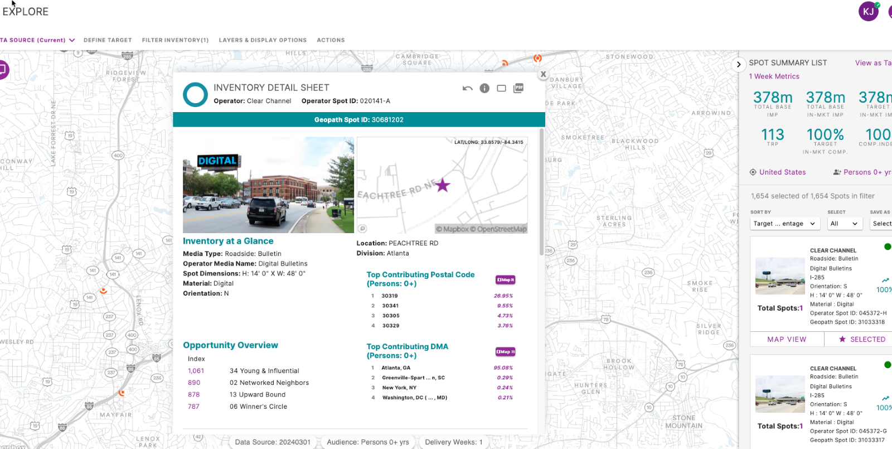
Task: Open the Define Target menu
Action: click(108, 40)
